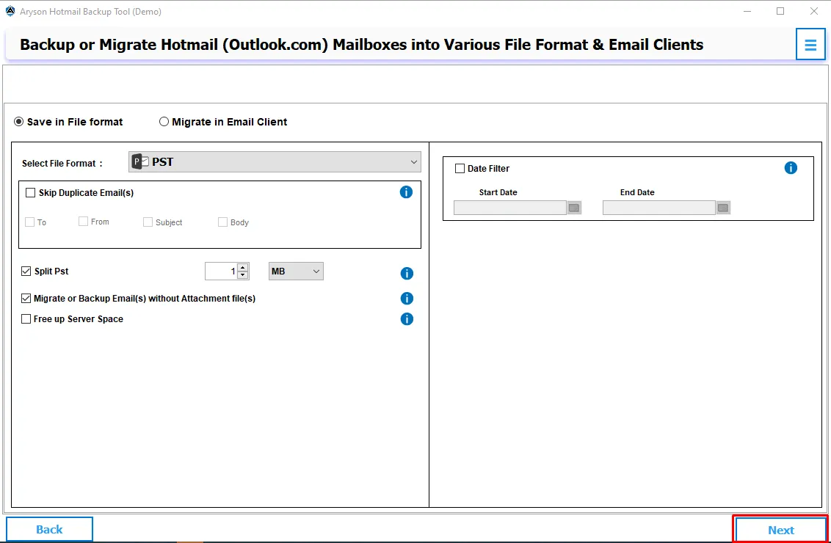Toggle the From duplicate filter checkbox
Image resolution: width=831 pixels, height=543 pixels.
pyautogui.click(x=83, y=222)
